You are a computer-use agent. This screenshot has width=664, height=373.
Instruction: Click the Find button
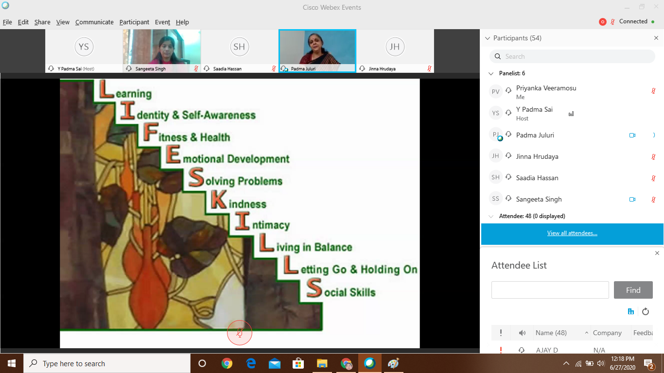[x=633, y=290]
